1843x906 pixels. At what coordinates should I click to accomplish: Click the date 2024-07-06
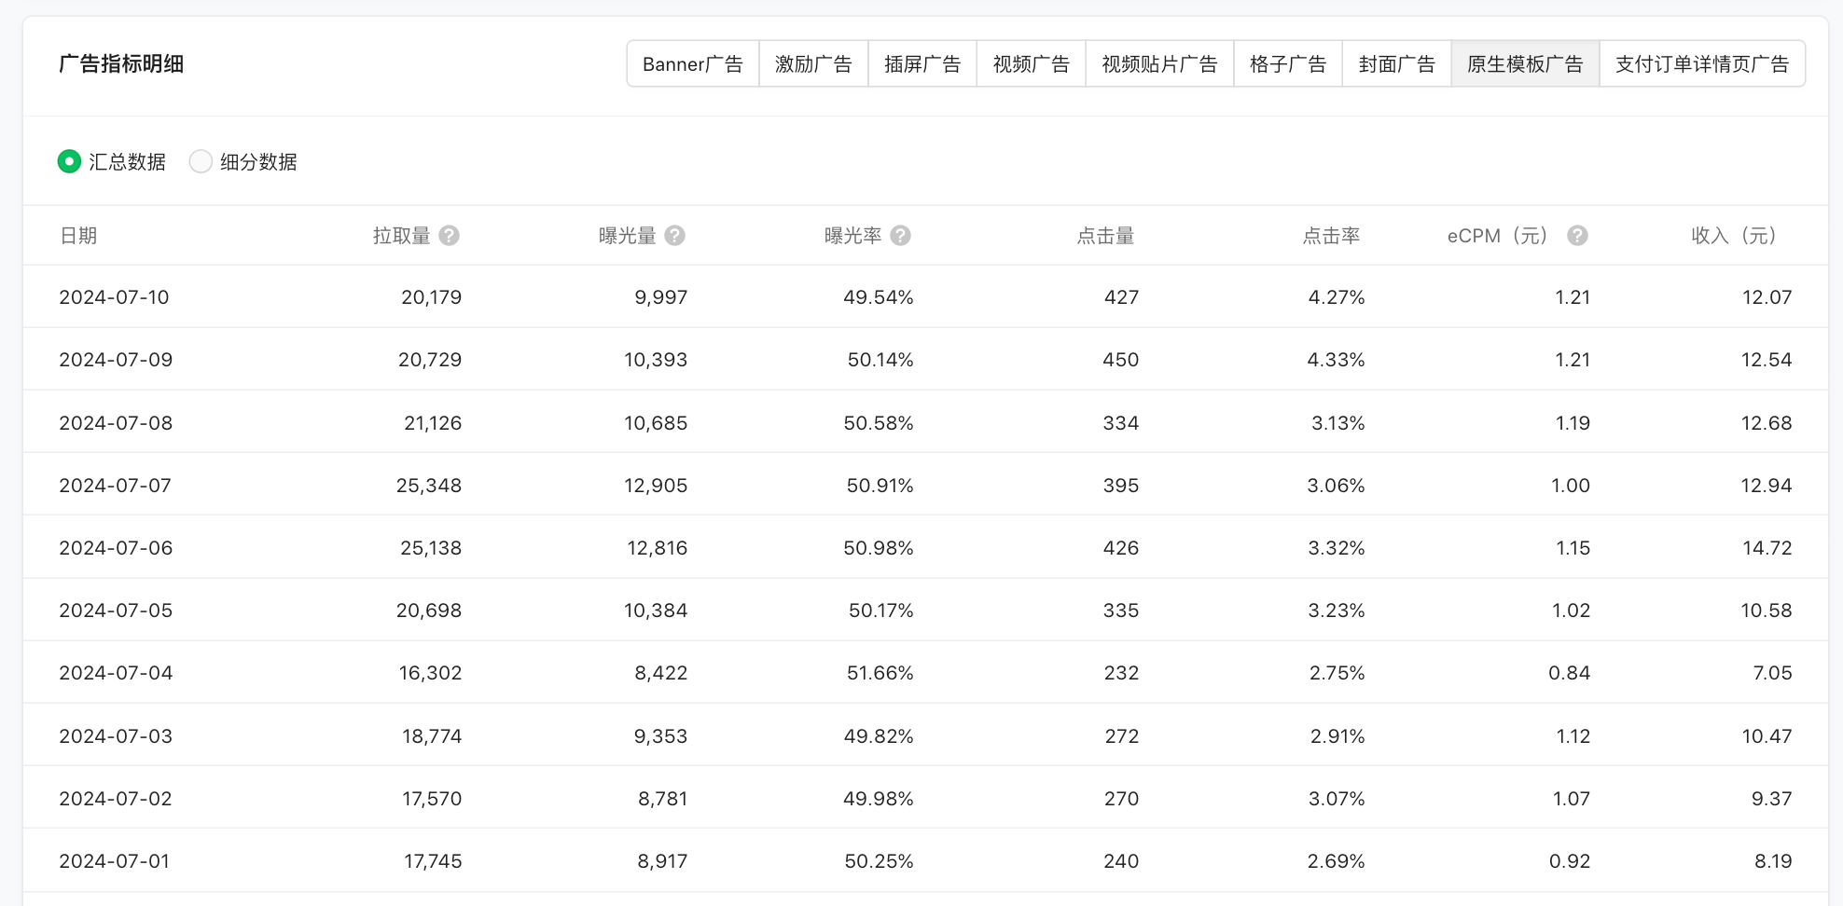(x=116, y=548)
